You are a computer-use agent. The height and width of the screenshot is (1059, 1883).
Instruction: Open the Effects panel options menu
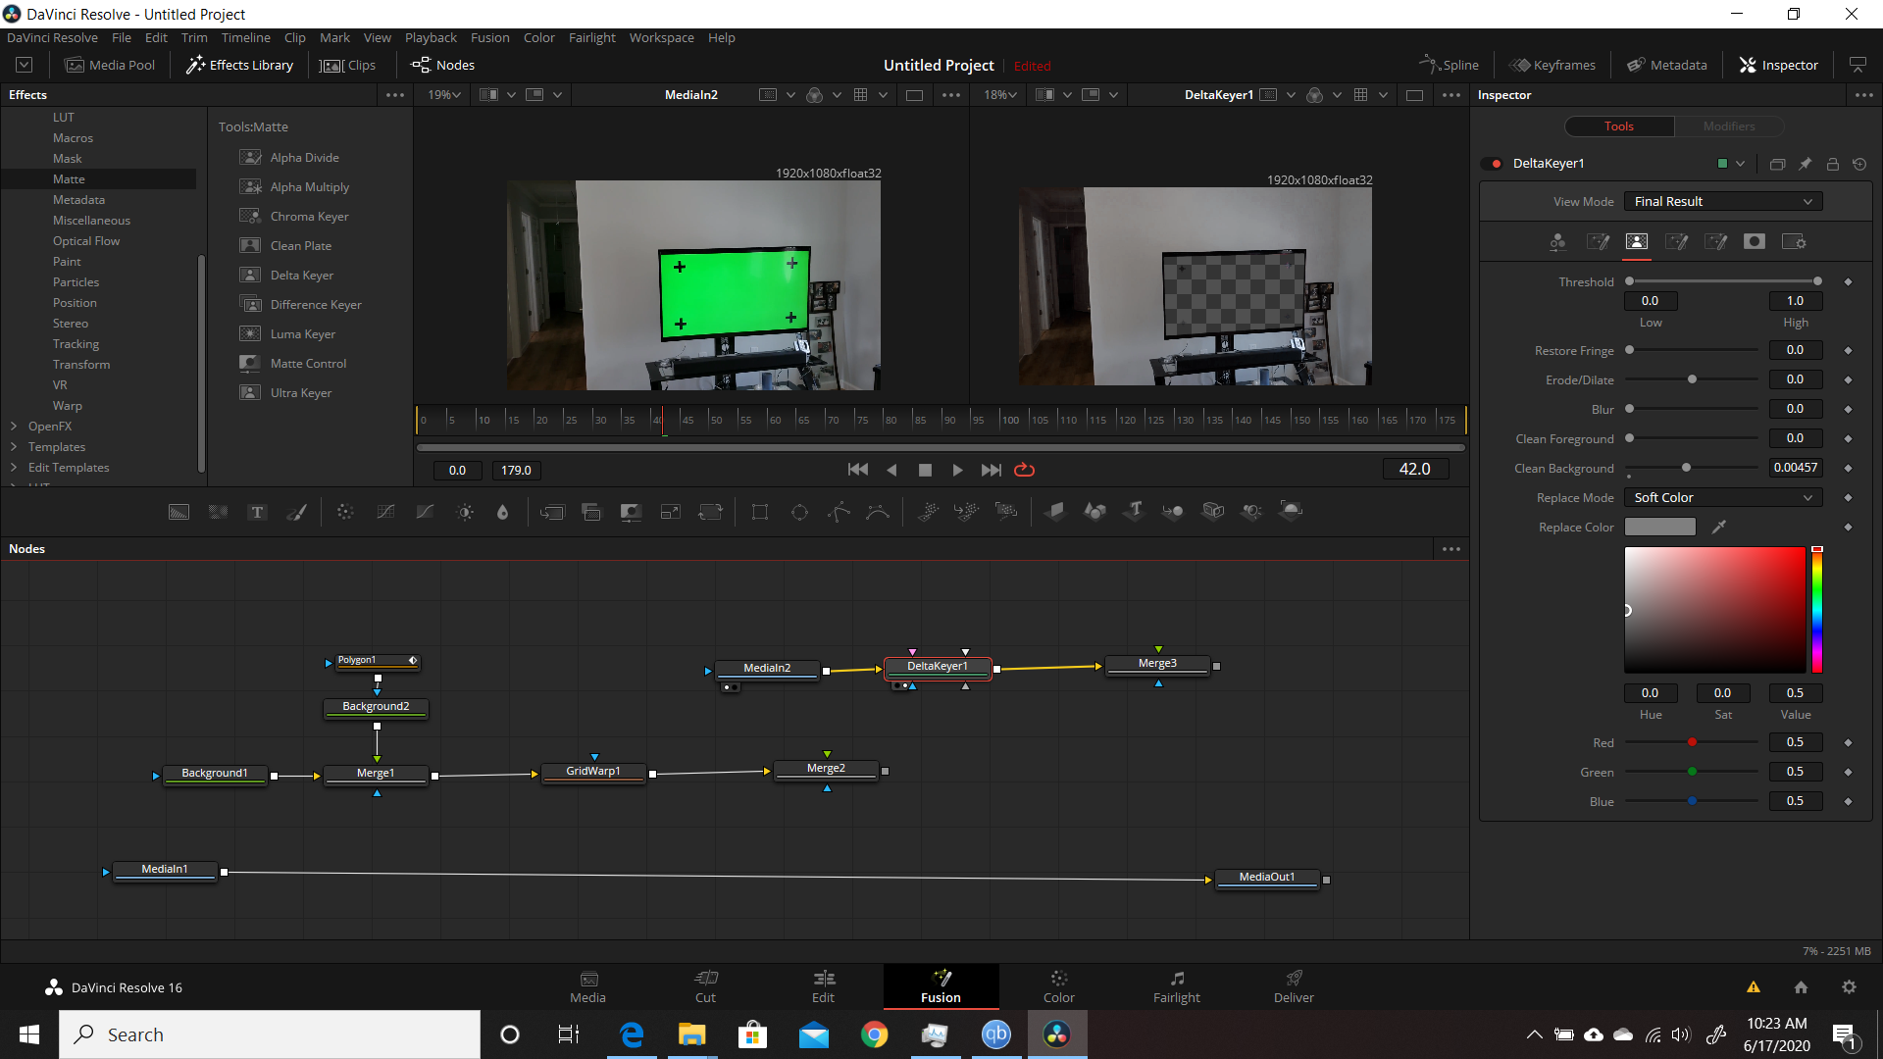click(395, 95)
